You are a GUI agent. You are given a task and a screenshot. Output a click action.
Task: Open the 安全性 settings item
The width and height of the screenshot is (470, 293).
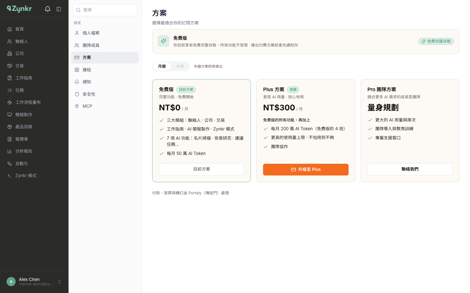(x=105, y=94)
